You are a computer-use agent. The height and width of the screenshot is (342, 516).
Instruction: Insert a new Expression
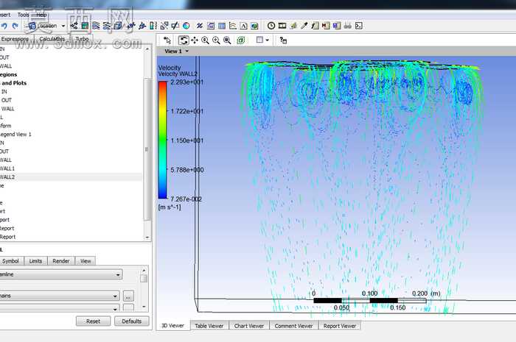tap(211, 26)
